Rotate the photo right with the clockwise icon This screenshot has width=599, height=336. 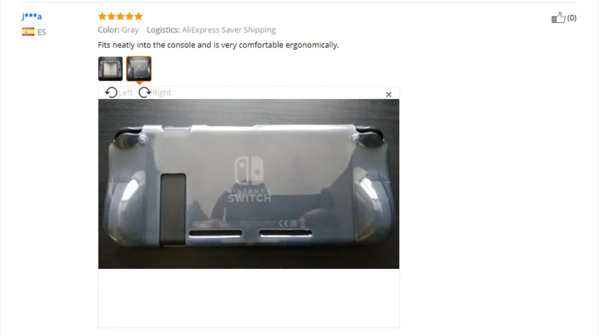tap(144, 92)
